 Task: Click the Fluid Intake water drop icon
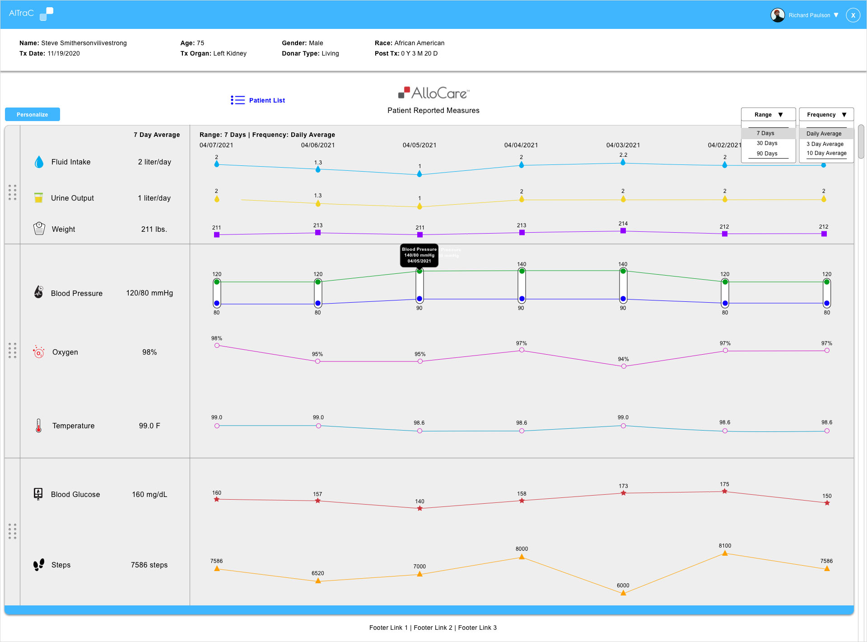tap(39, 162)
